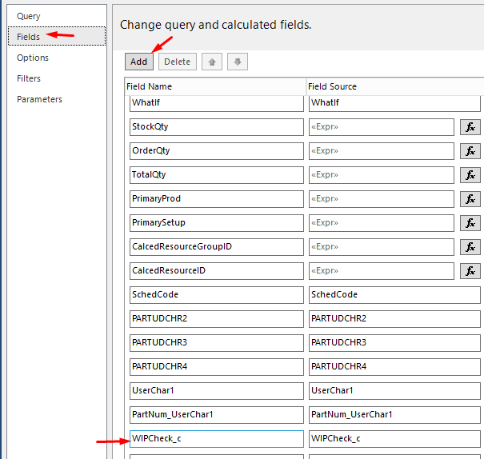Viewport: 484px width, 459px height.
Task: Click the PARTUDCHR2 field source box
Action: point(394,319)
